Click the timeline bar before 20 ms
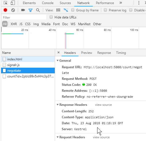The image size is (146, 141). coord(12,34)
